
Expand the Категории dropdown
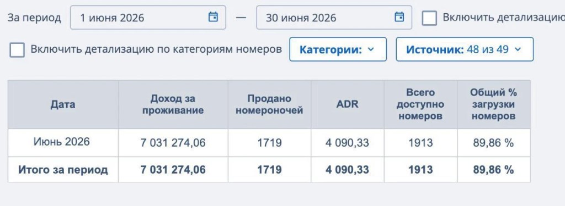point(338,49)
